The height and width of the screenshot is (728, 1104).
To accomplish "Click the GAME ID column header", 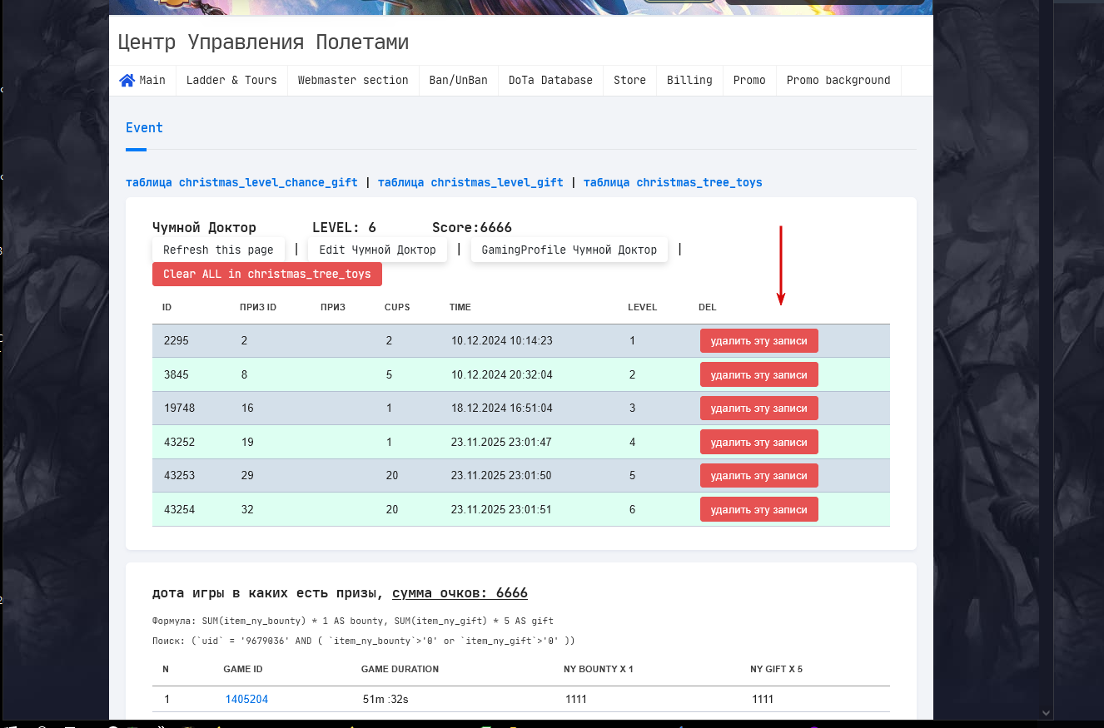I will 244,669.
